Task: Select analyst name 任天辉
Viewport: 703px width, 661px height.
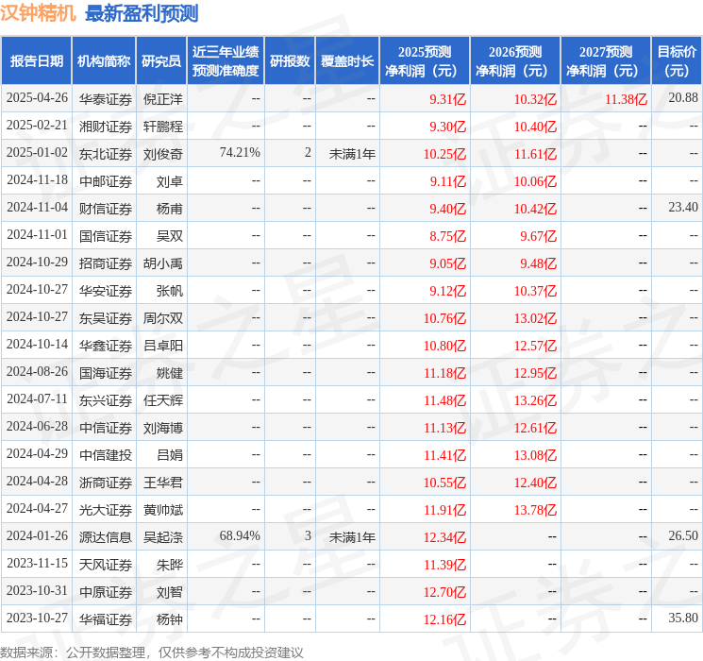Action: coord(162,400)
